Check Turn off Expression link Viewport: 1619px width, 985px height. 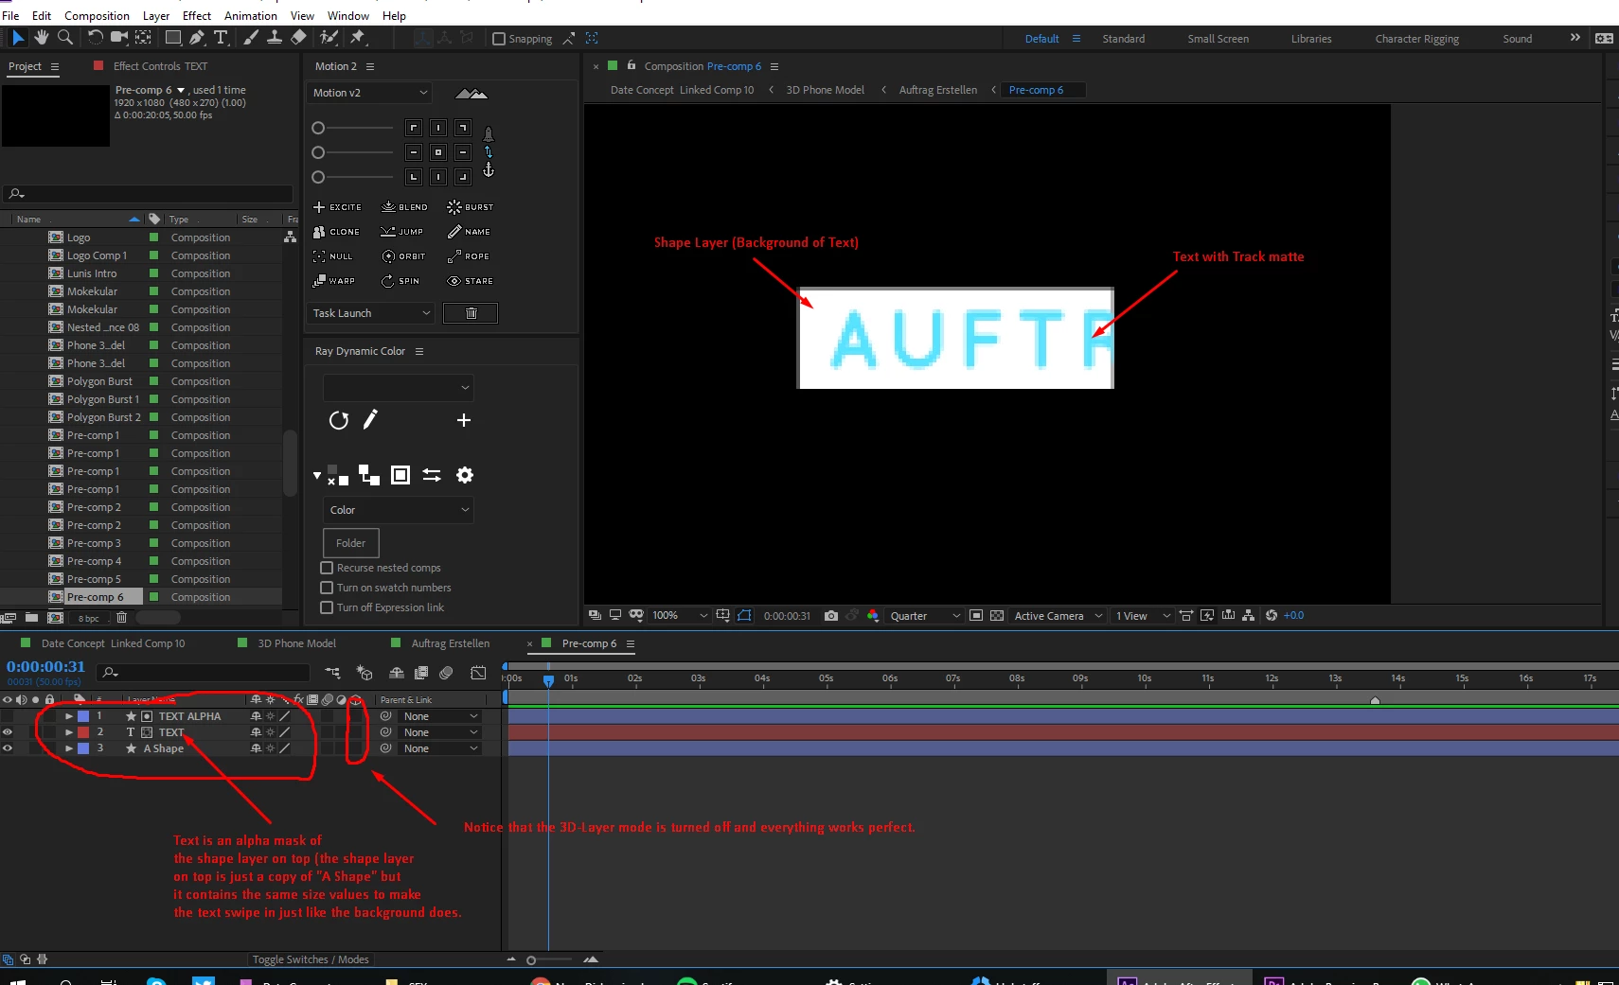(327, 607)
